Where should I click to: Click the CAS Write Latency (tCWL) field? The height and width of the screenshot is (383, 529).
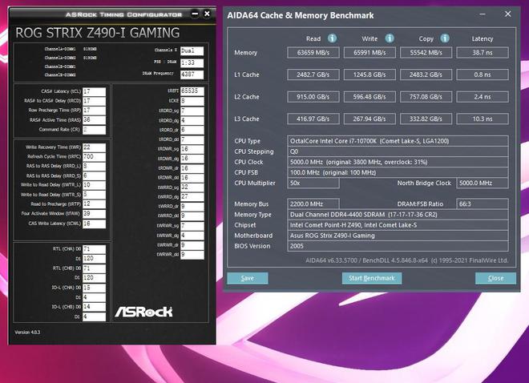[94, 224]
